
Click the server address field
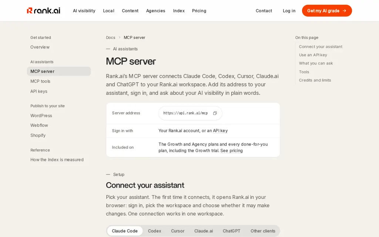(190, 113)
